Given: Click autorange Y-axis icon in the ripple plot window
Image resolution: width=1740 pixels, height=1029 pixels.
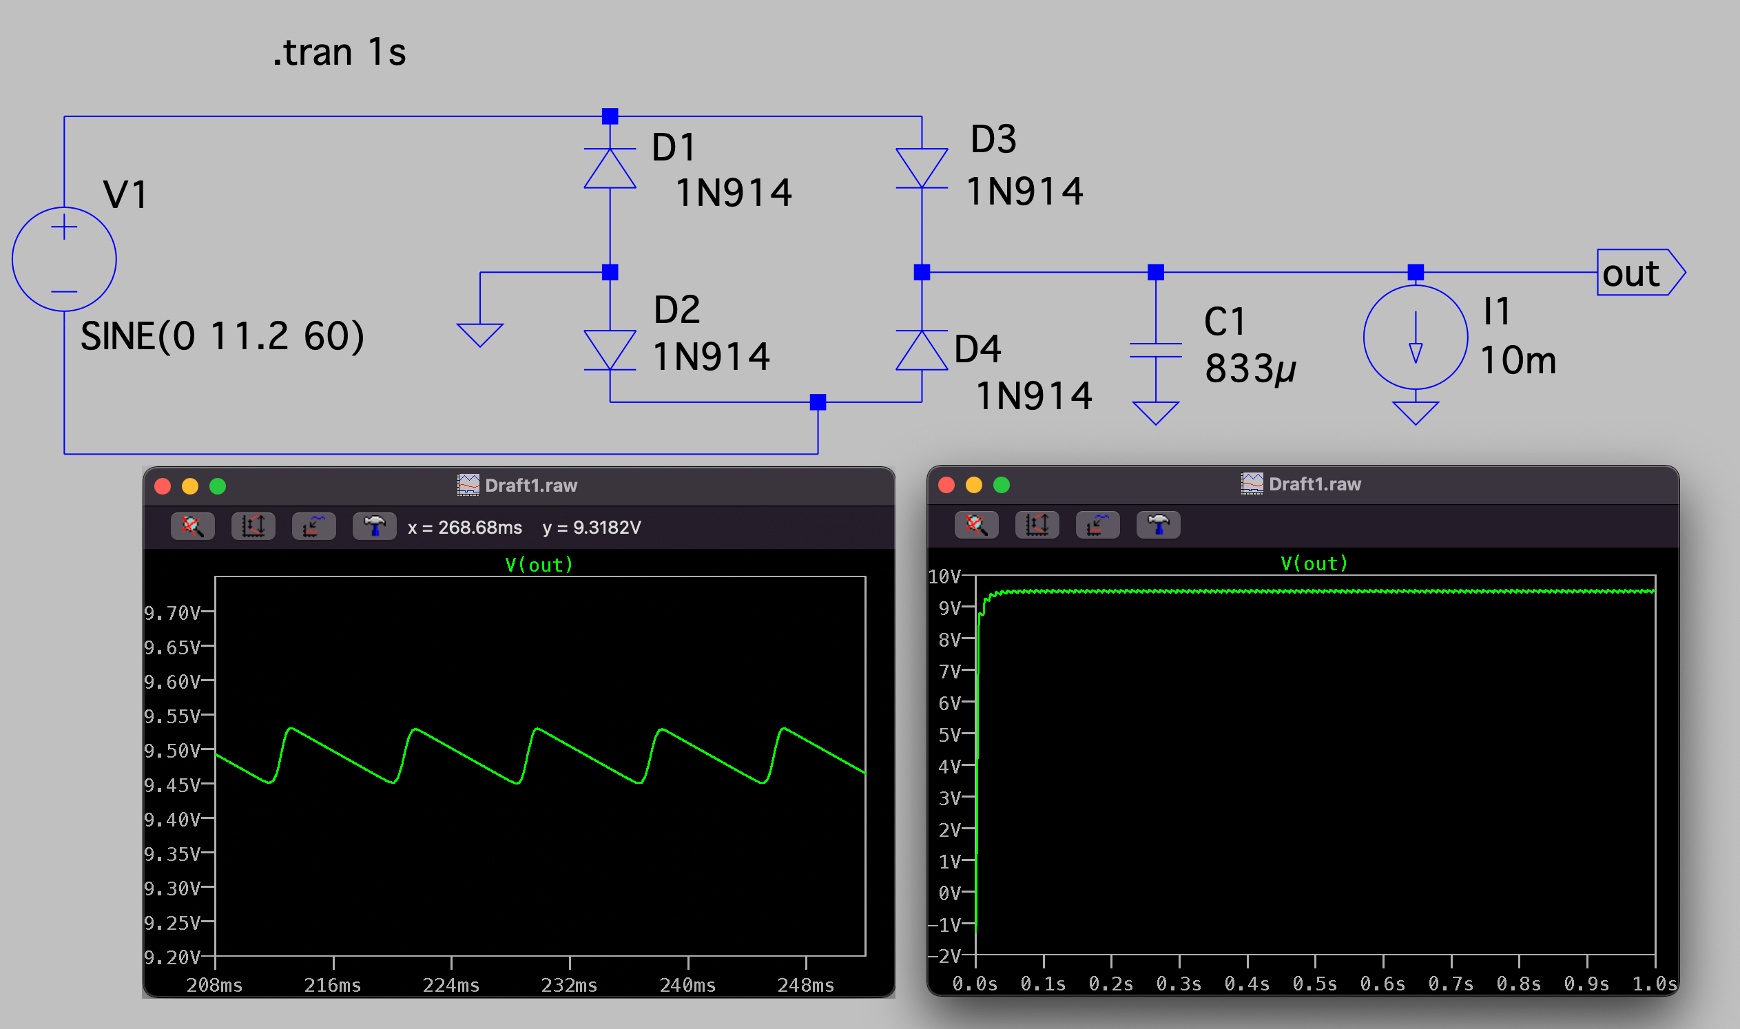Looking at the screenshot, I should tap(253, 526).
